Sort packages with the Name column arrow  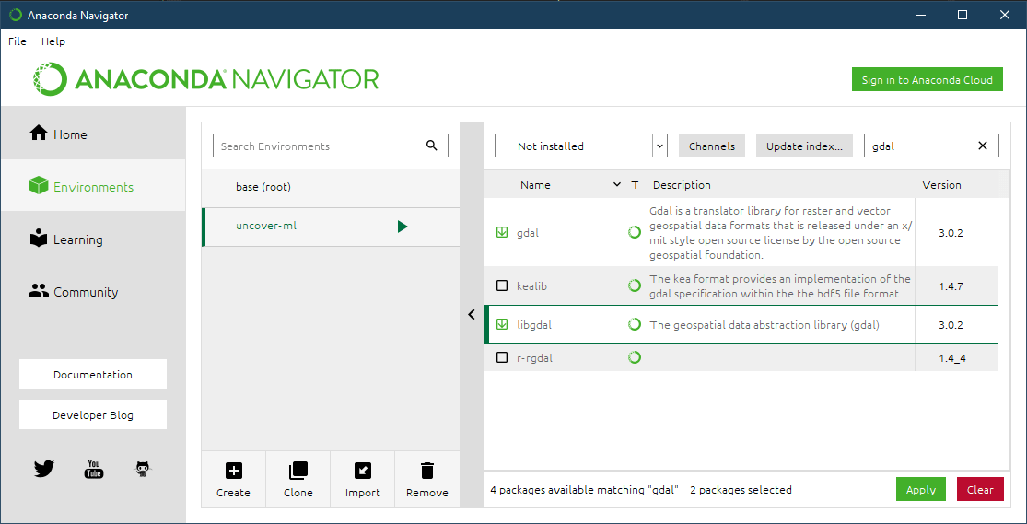(x=616, y=185)
